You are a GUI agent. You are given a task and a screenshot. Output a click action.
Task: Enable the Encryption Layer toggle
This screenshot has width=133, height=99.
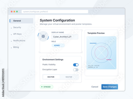coord(76,70)
